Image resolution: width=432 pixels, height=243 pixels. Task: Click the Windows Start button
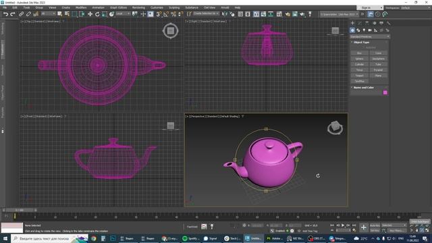[5, 238]
